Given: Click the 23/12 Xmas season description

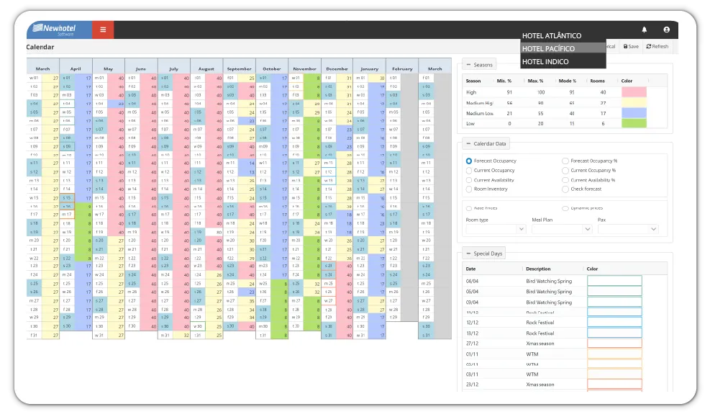Looking at the screenshot, I should (x=540, y=385).
